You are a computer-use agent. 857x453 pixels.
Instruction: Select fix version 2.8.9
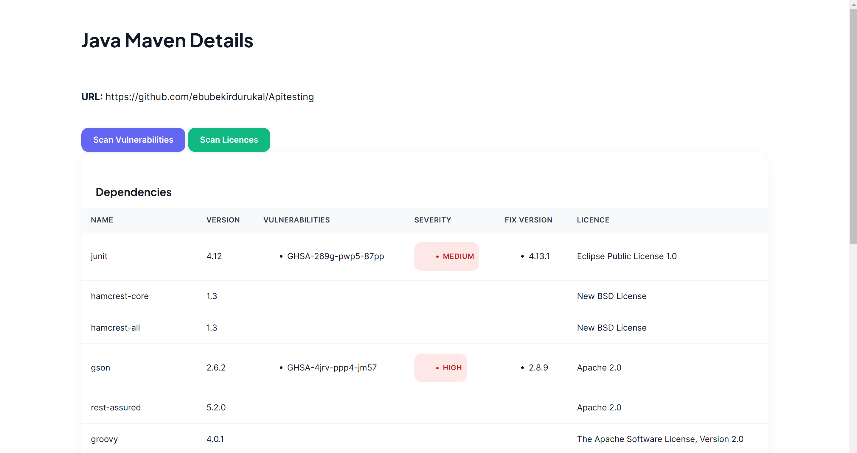[538, 368]
